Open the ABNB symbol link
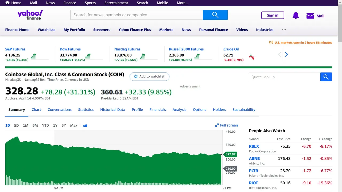 pos(254,158)
